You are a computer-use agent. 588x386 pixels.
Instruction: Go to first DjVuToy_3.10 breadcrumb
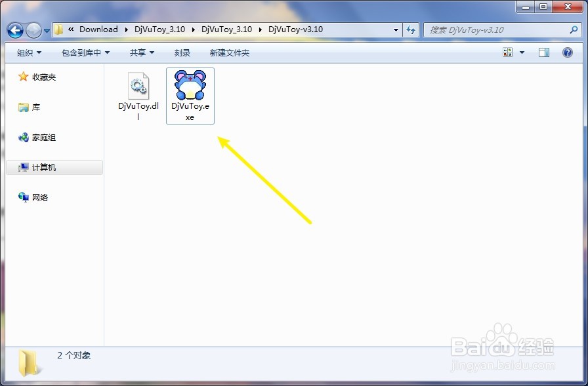click(x=159, y=29)
